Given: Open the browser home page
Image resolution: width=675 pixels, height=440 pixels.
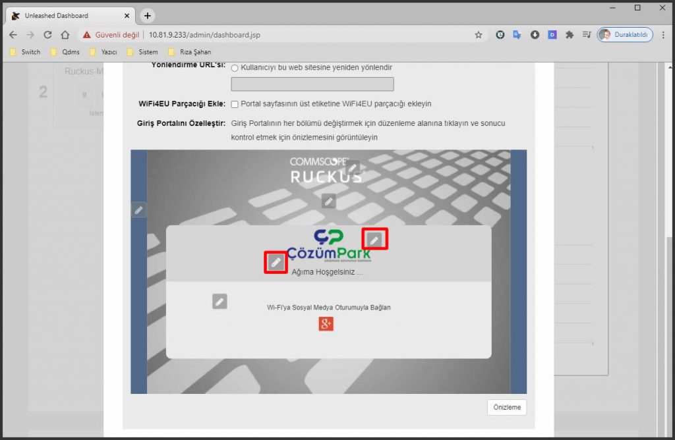Looking at the screenshot, I should coord(65,35).
